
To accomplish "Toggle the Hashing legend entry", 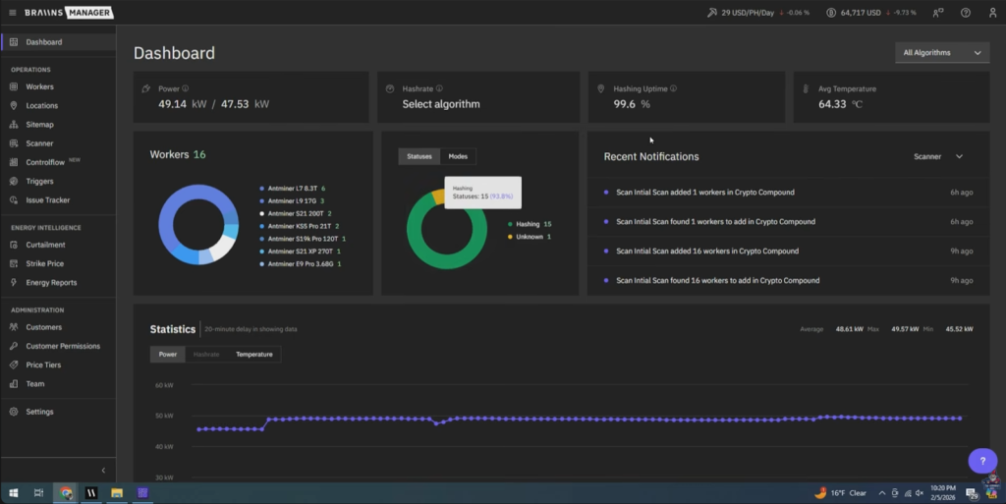I will (527, 224).
